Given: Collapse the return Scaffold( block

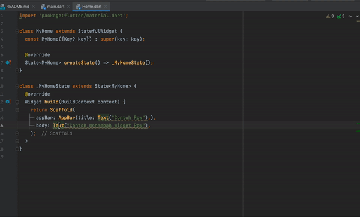Looking at the screenshot, I should coord(17,110).
